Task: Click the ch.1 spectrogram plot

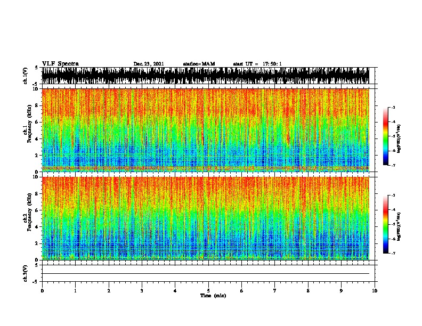Action: [x=206, y=130]
